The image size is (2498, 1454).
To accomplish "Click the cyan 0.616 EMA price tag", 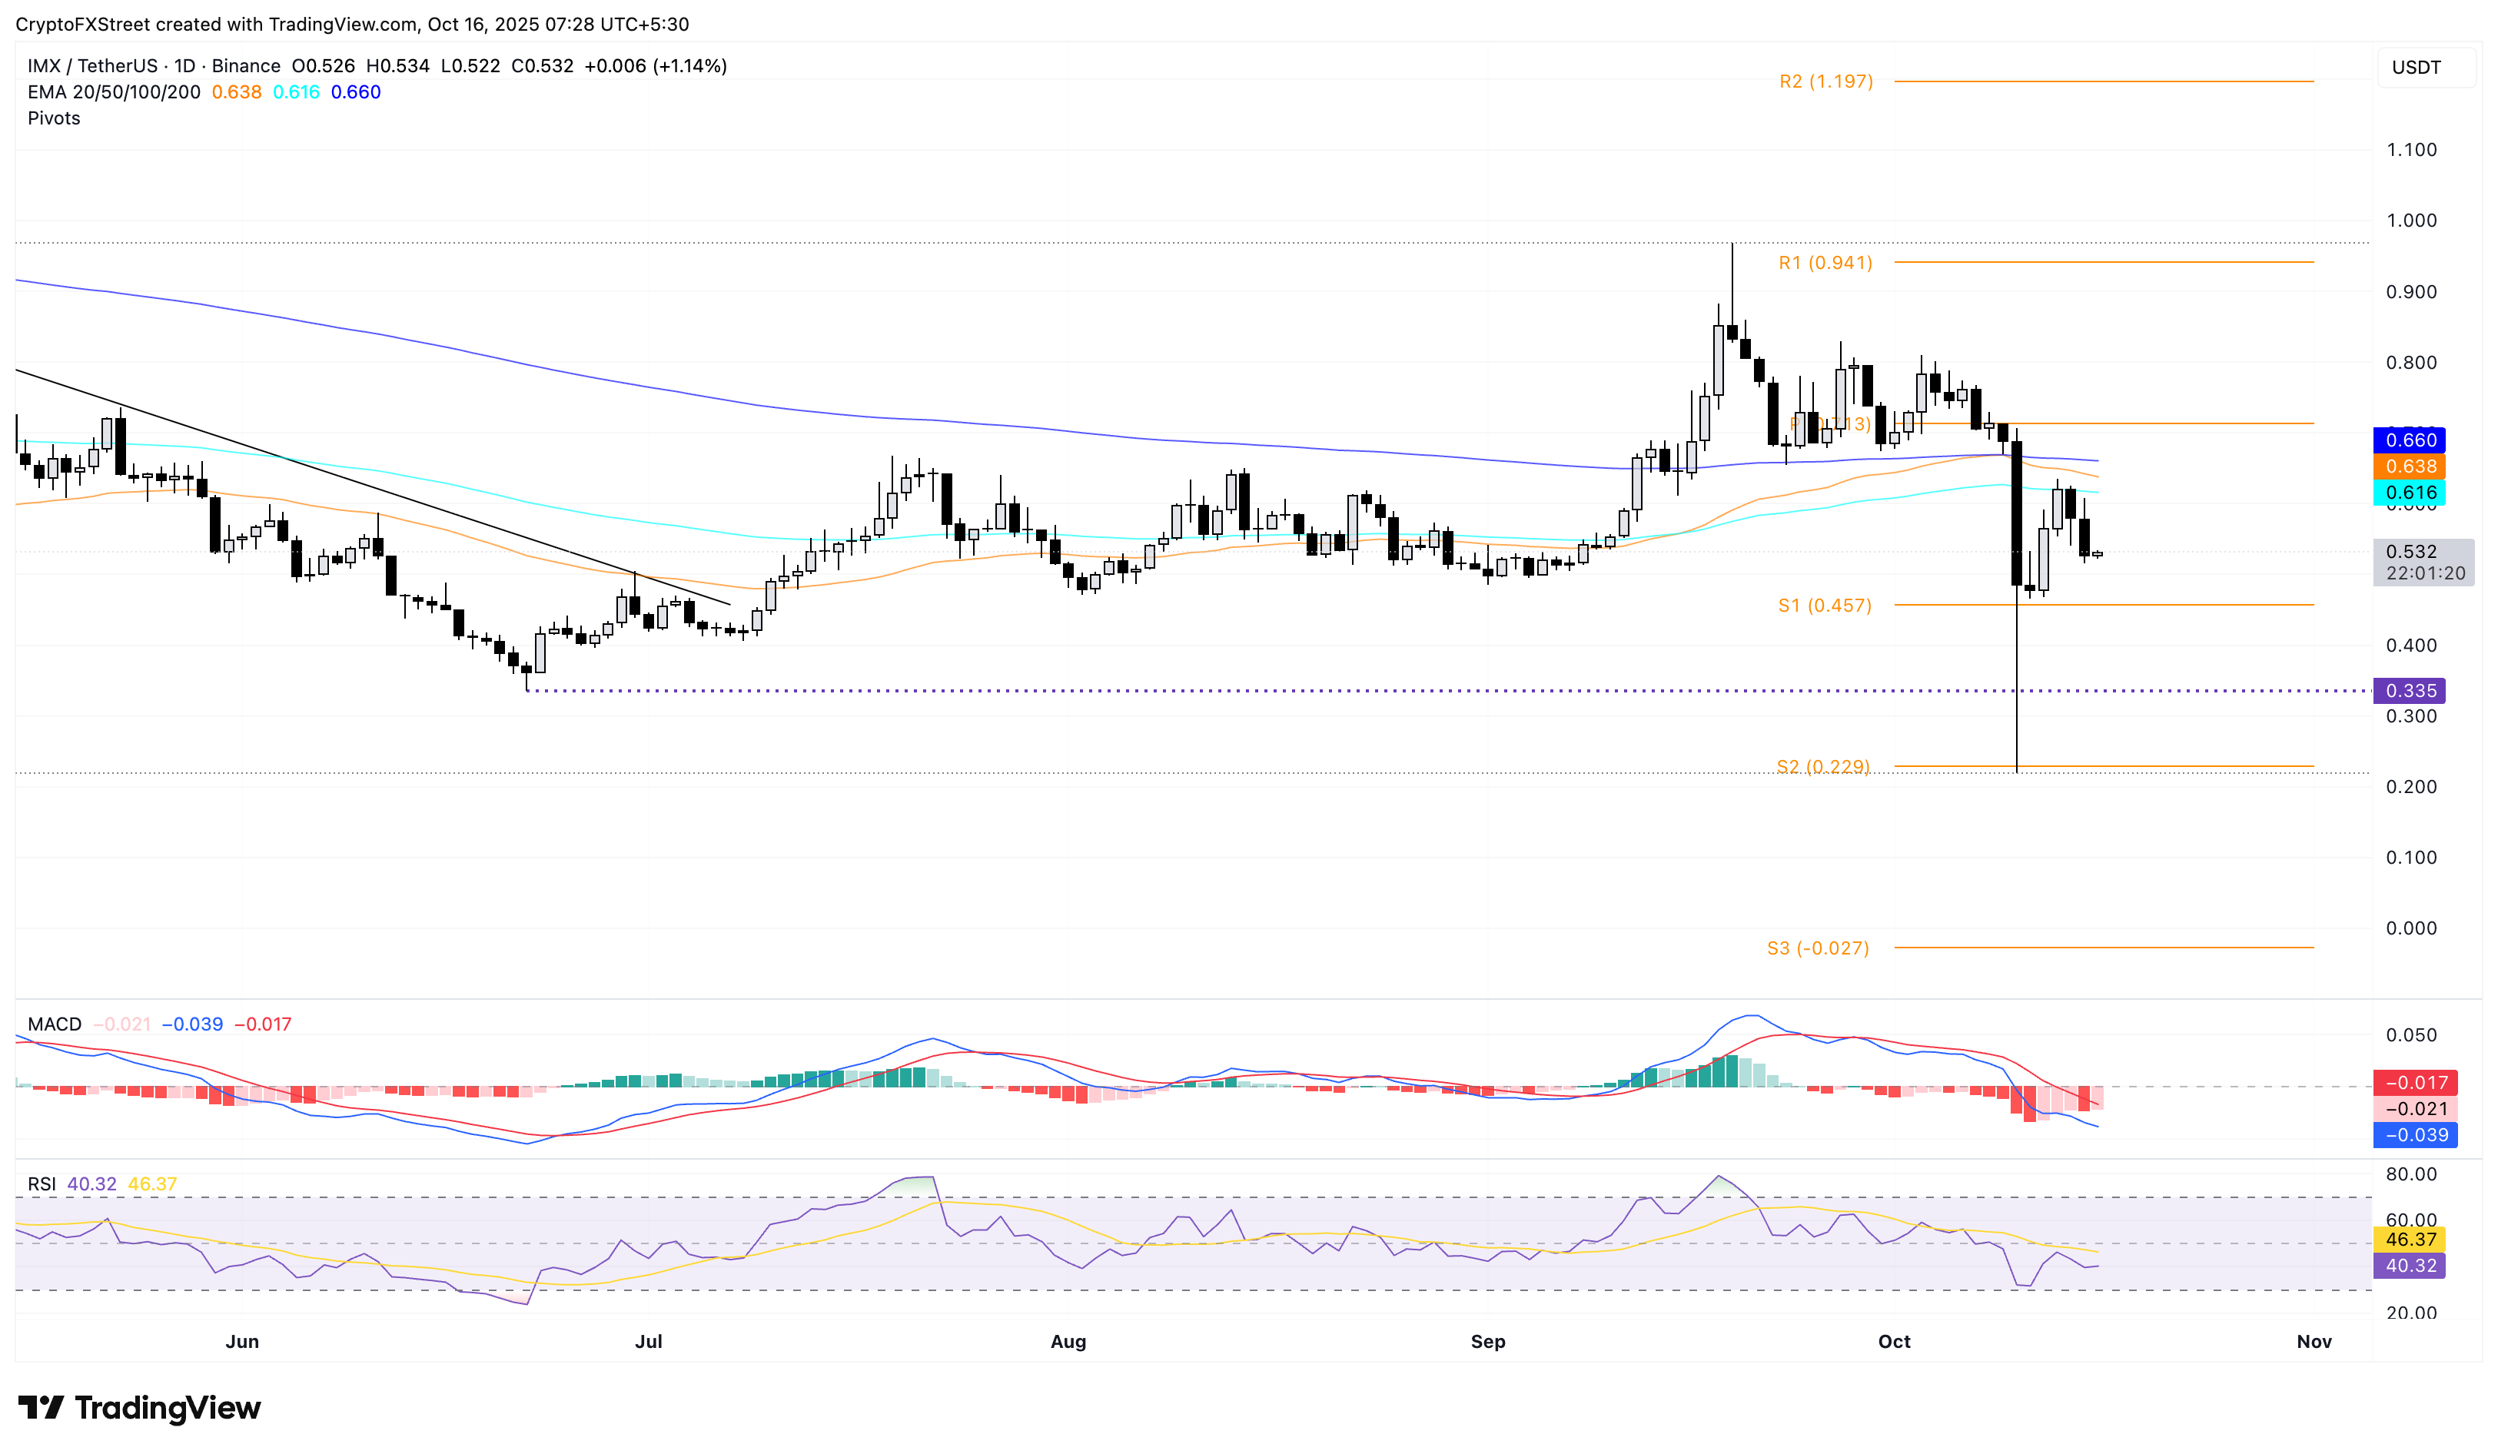I will click(2409, 493).
